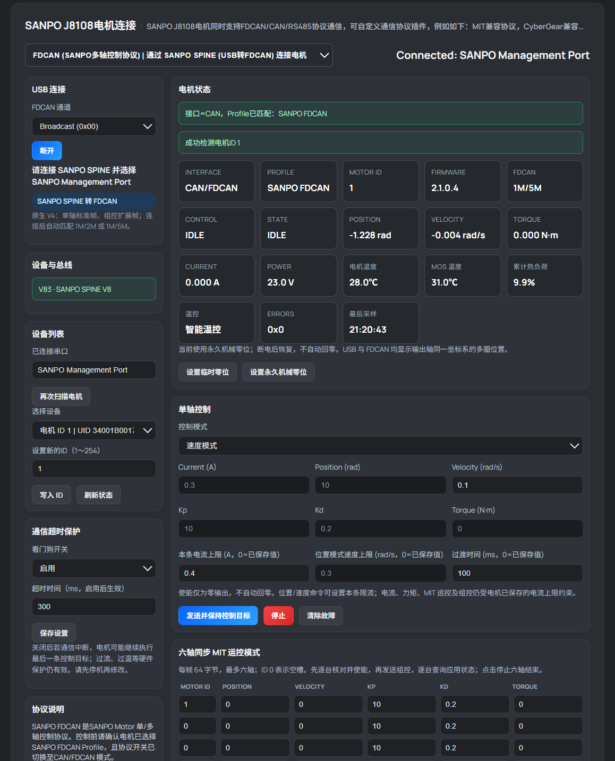Image resolution: width=615 pixels, height=761 pixels.
Task: Click the 累计热负荷 9.9% card
Action: (545, 275)
